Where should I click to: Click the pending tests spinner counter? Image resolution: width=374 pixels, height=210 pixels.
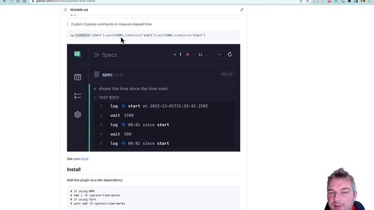tap(203, 54)
